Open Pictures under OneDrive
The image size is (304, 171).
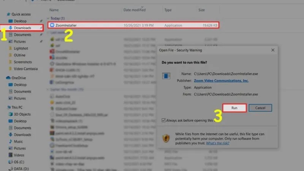[20, 98]
